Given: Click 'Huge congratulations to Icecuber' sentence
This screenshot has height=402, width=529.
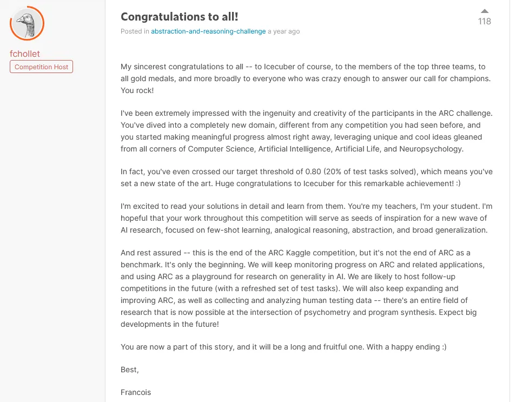Looking at the screenshot, I should pos(338,183).
